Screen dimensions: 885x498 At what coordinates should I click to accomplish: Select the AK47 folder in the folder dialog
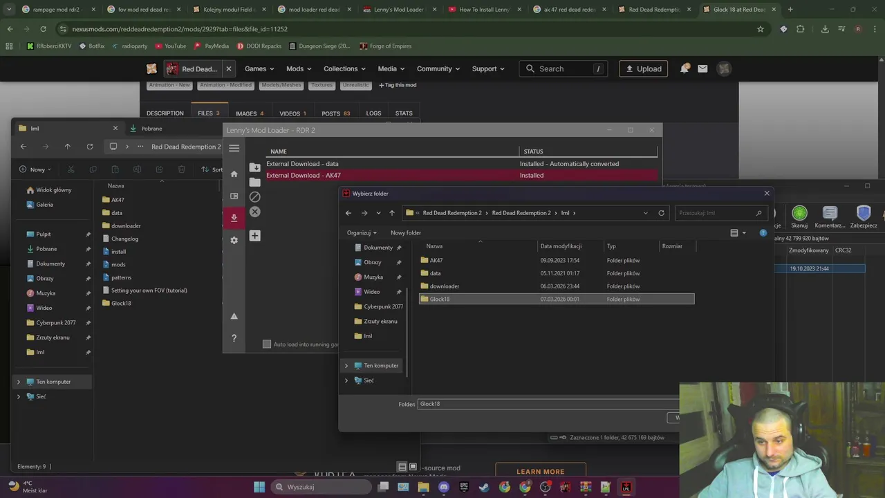pyautogui.click(x=557, y=261)
